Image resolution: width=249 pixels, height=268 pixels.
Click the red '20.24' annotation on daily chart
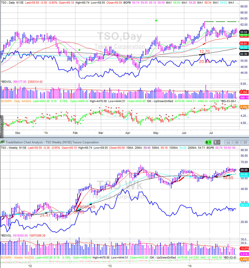pos(204,61)
